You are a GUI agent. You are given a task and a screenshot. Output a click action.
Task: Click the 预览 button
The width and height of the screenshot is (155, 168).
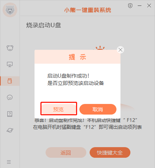[58, 109]
